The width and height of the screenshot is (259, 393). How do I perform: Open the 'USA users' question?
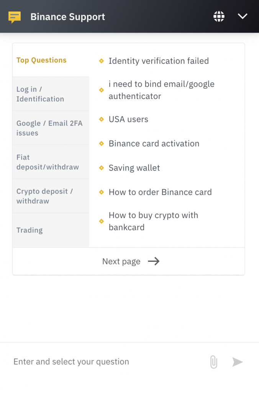point(128,119)
